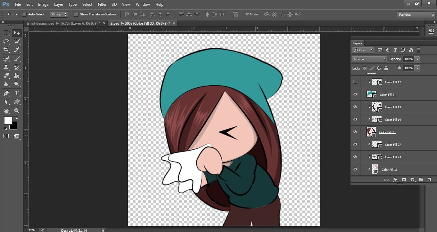Select the Eyedropper tool
Screen dimensions: 437x232
[17, 50]
